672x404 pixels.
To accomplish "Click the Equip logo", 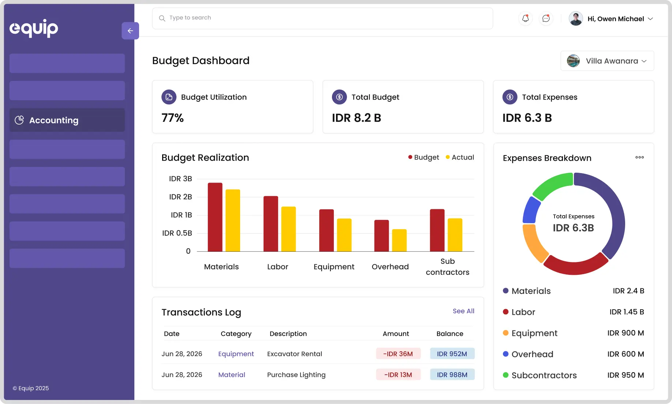I will 34,28.
